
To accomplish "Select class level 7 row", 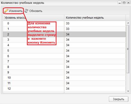I will [64, 62].
